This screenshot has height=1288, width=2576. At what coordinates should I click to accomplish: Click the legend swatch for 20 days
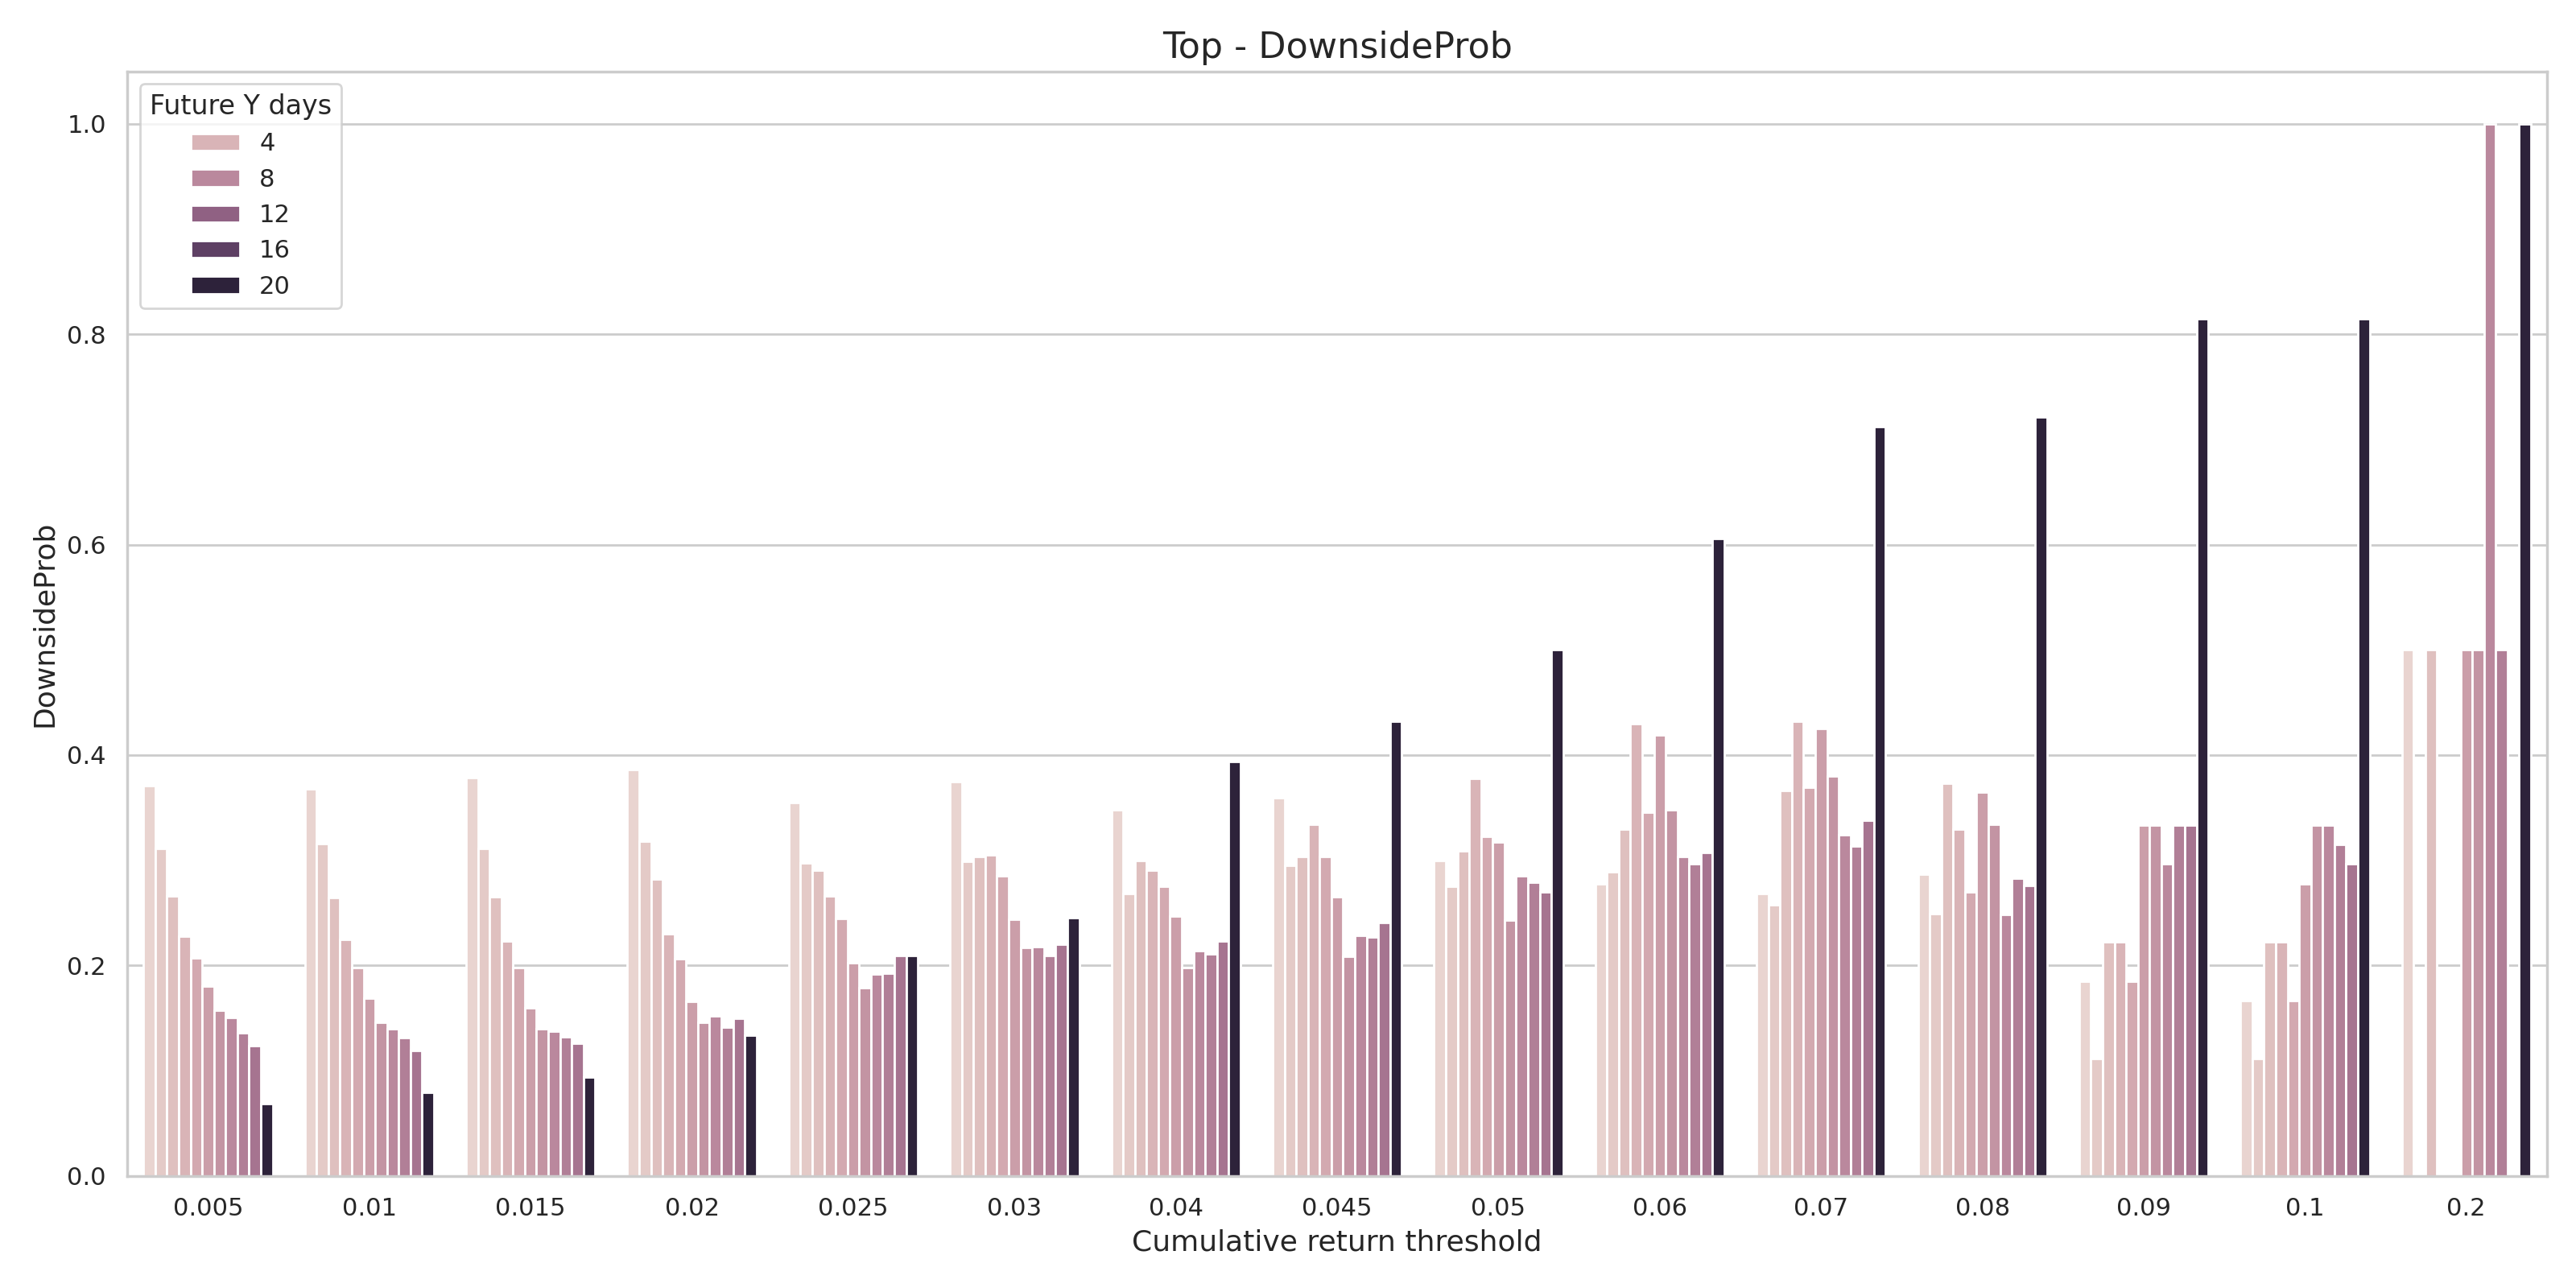[x=215, y=286]
